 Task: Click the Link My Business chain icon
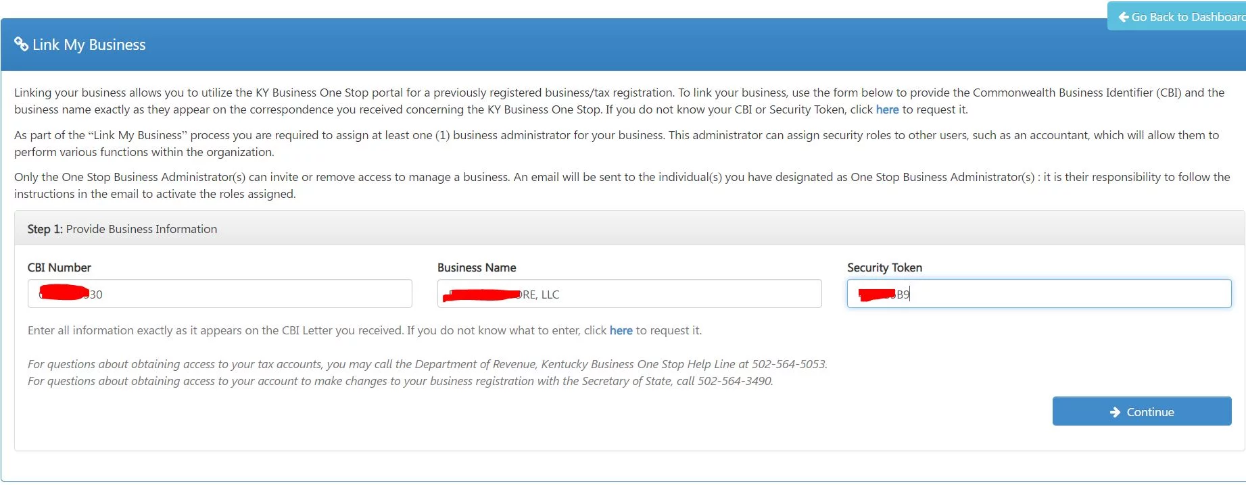click(x=21, y=44)
